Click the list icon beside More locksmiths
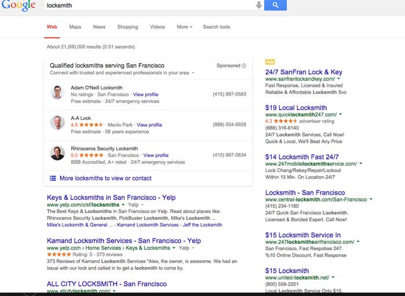This screenshot has width=405, height=296. point(53,178)
